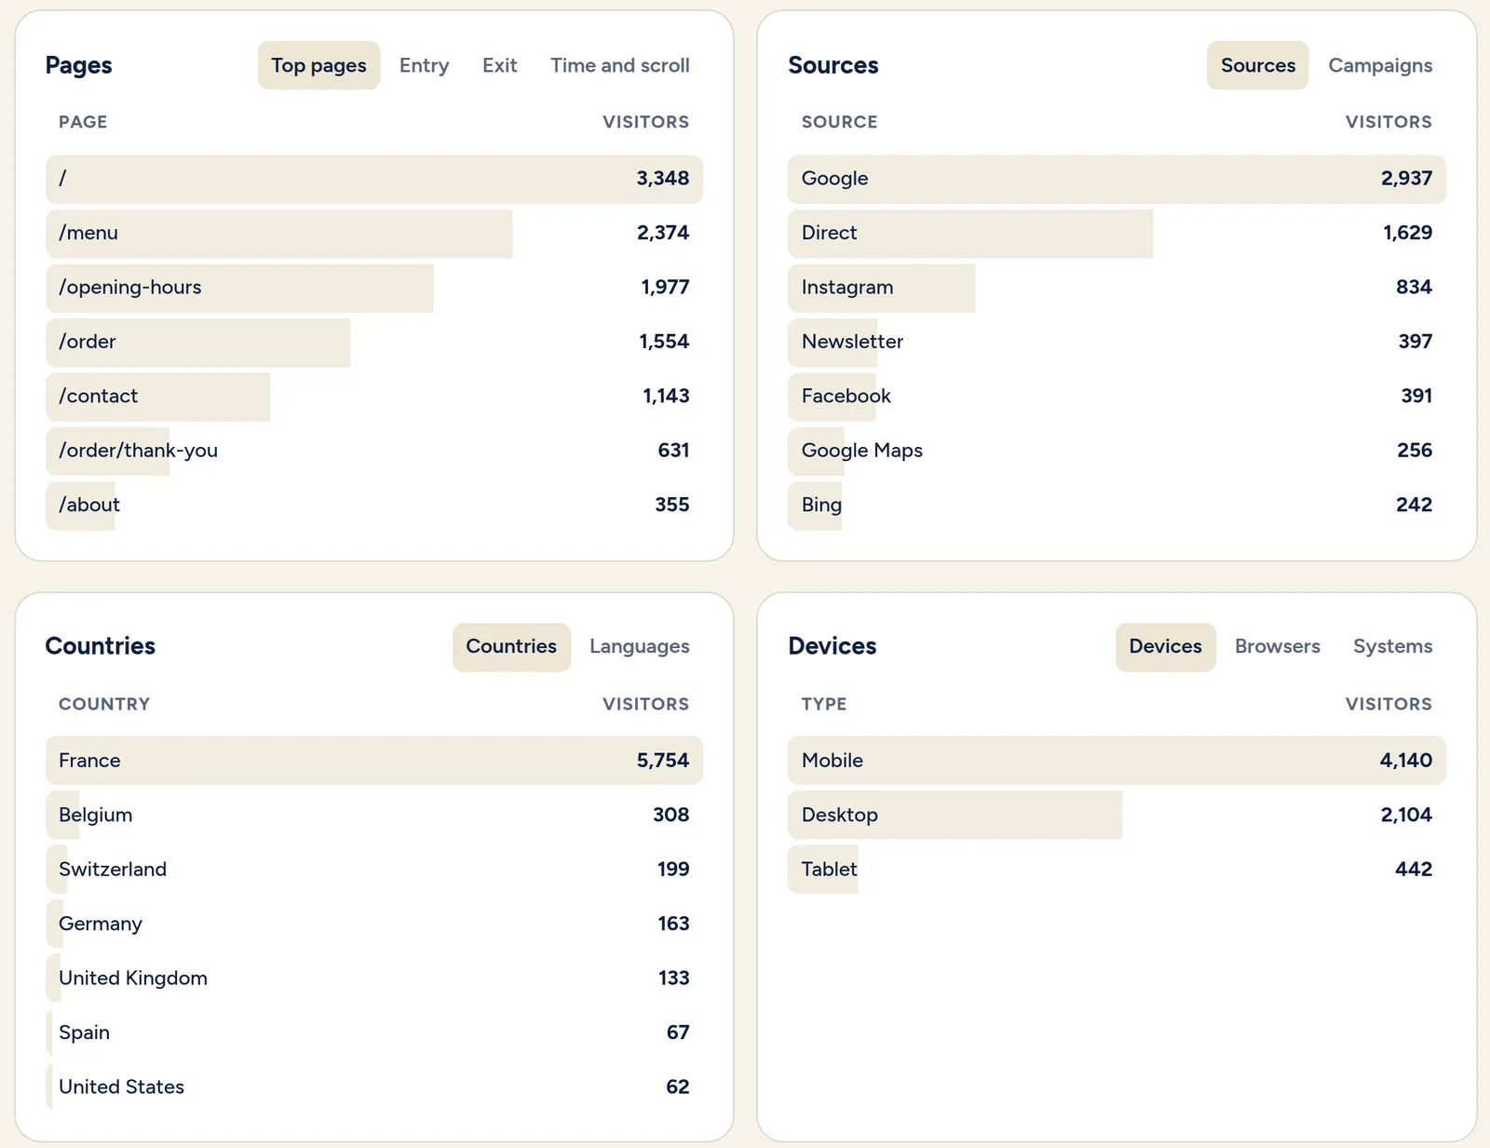Open the /order/thank-you page row
Viewport: 1490px width, 1148px height.
(373, 452)
